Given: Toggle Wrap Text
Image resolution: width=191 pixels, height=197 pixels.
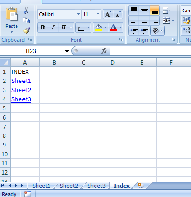Looking at the screenshot, I should 166,11.
